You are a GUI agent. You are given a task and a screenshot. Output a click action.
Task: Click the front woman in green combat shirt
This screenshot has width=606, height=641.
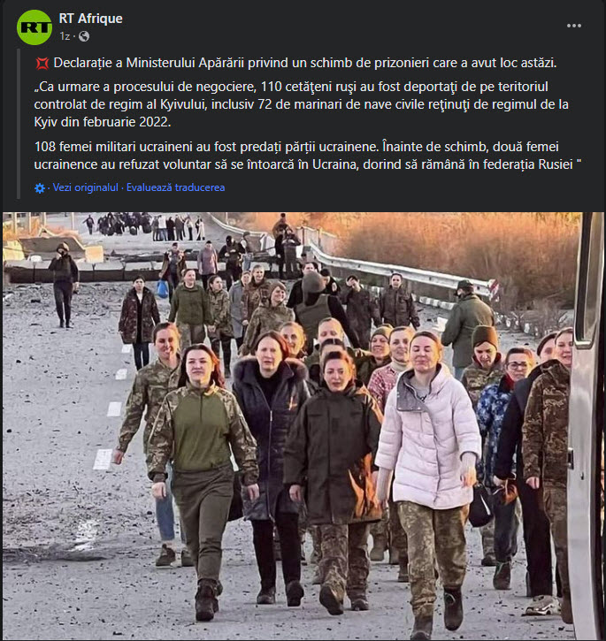[x=202, y=478]
